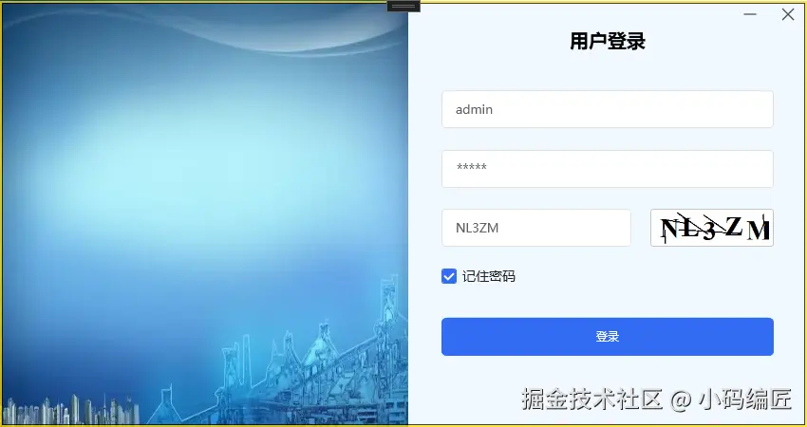Uncheck the 记住密码 checkbox

[x=449, y=276]
